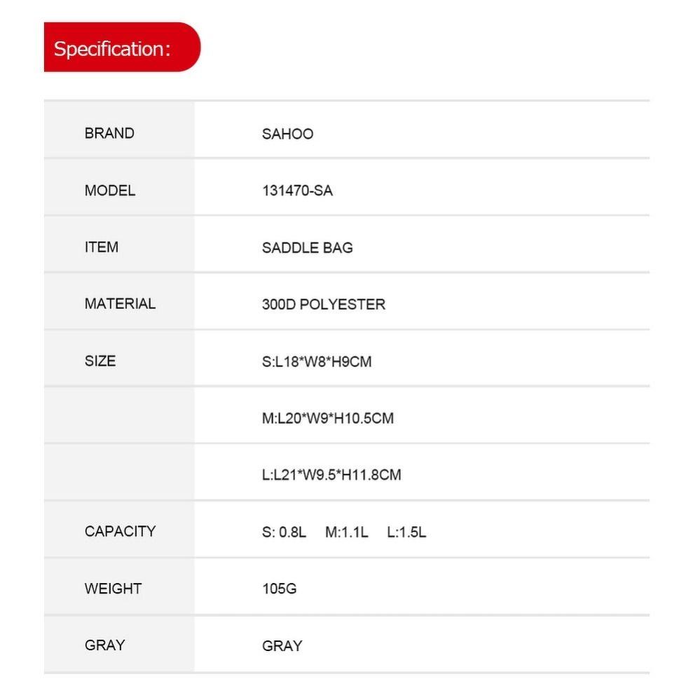Click the GRAY value next to the GRAY label

[x=282, y=645]
